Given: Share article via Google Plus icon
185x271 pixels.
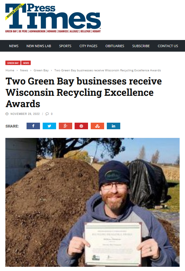Looking at the screenshot, I should 65,126.
